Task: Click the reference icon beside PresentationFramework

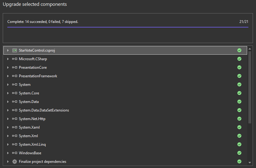Action: click(x=14, y=76)
